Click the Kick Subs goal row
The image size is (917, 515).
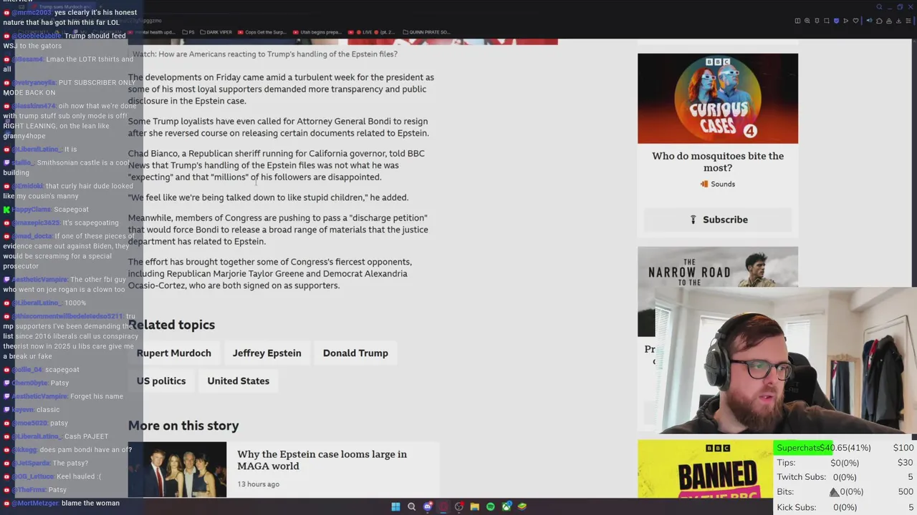click(845, 507)
